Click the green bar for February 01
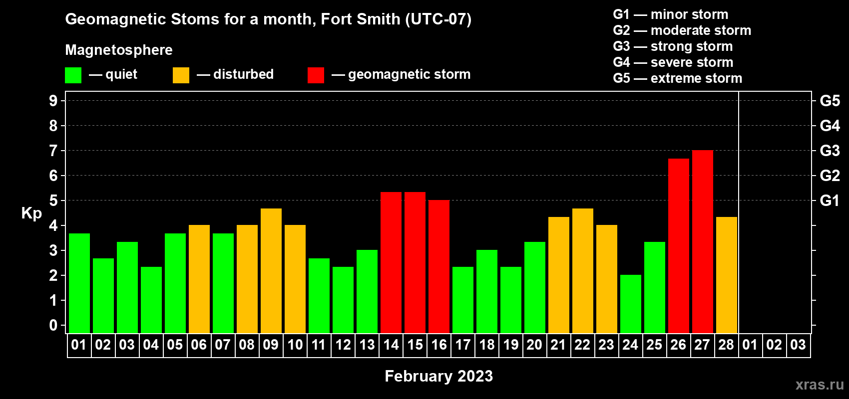This screenshot has width=849, height=399. tap(79, 283)
